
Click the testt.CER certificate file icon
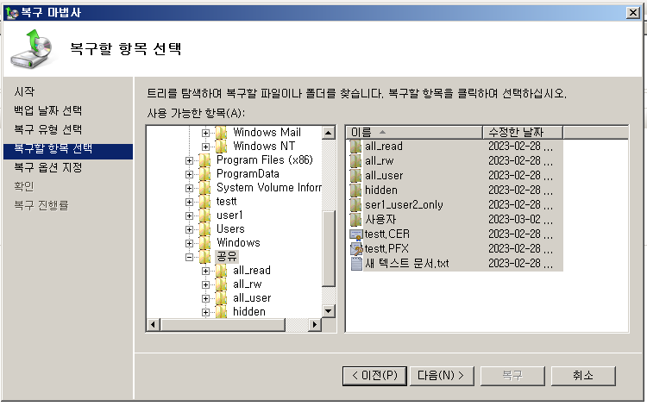[x=356, y=234]
